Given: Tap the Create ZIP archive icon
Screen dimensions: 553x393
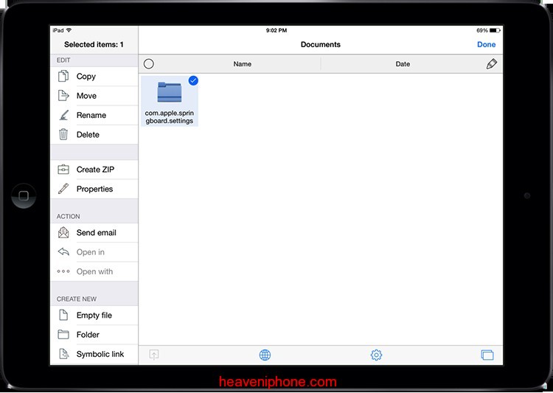Looking at the screenshot, I should [64, 170].
